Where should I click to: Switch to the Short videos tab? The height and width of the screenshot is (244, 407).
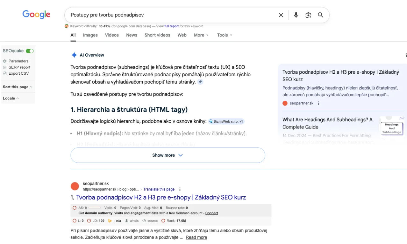(x=157, y=35)
